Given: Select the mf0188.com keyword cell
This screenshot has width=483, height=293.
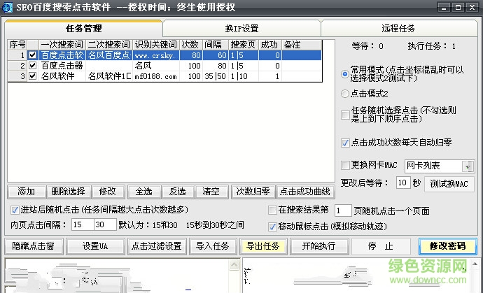Looking at the screenshot, I should coord(156,76).
